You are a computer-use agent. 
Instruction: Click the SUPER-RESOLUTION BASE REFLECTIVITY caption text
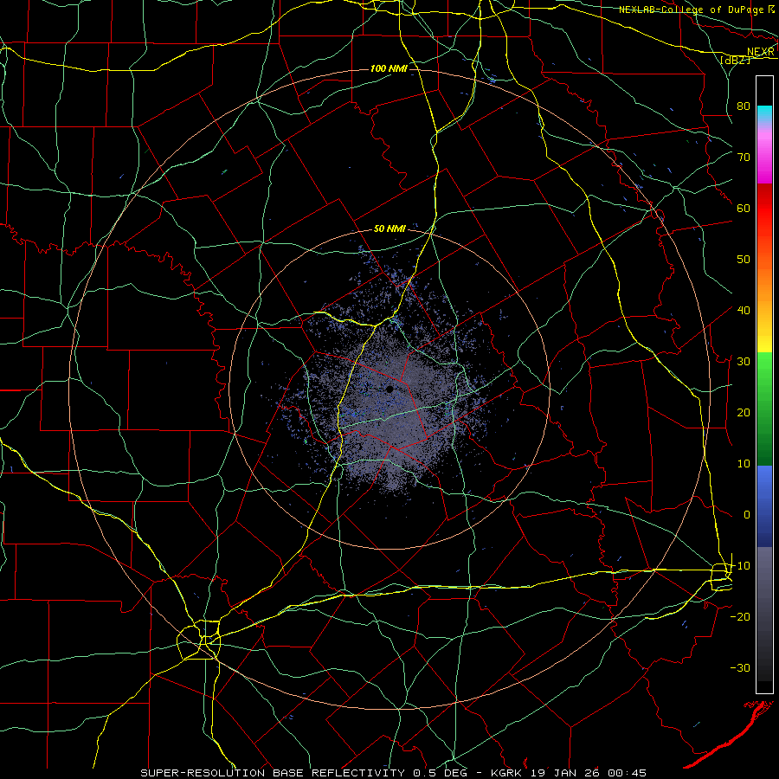272,773
